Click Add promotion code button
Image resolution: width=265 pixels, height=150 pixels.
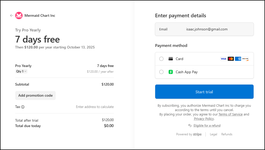click(35, 95)
